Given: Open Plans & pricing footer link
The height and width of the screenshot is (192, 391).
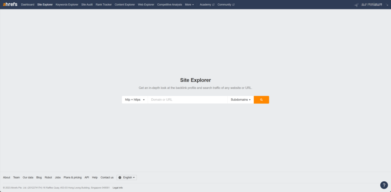Looking at the screenshot, I should 73,178.
